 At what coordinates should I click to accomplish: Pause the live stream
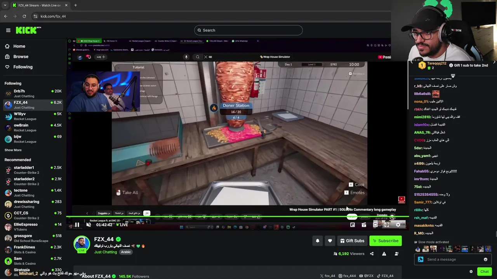click(x=77, y=225)
